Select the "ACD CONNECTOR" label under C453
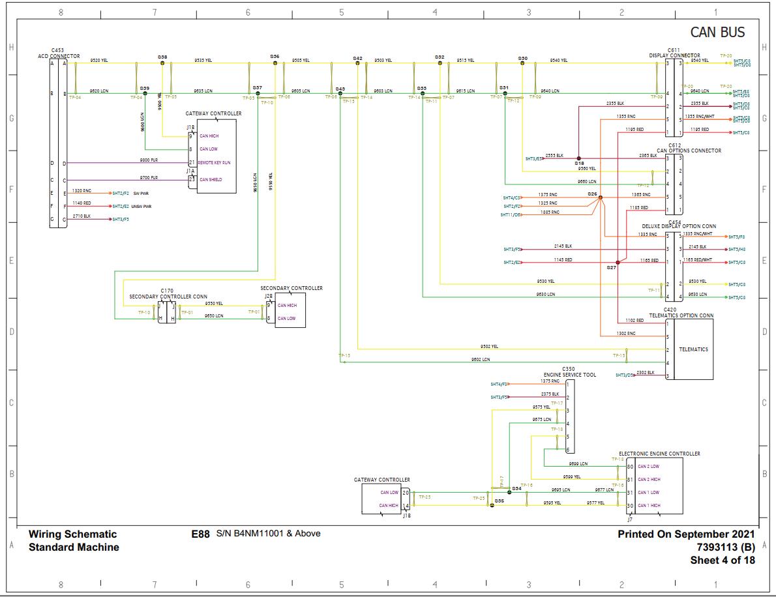Viewport: 776px width, 597px height. [59, 56]
